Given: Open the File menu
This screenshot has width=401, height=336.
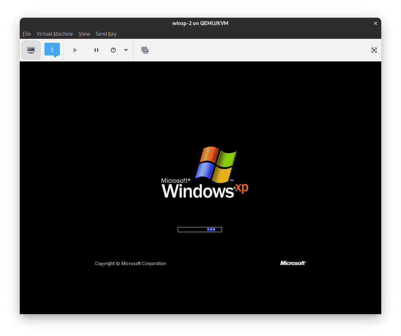Looking at the screenshot, I should coord(26,34).
